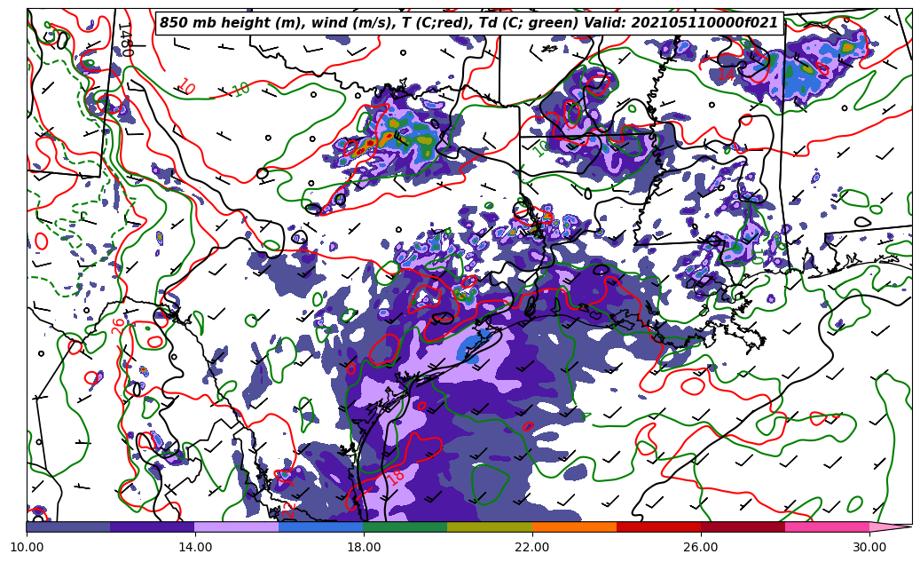Click the map title text box
This screenshot has height=562, width=920.
(x=469, y=23)
